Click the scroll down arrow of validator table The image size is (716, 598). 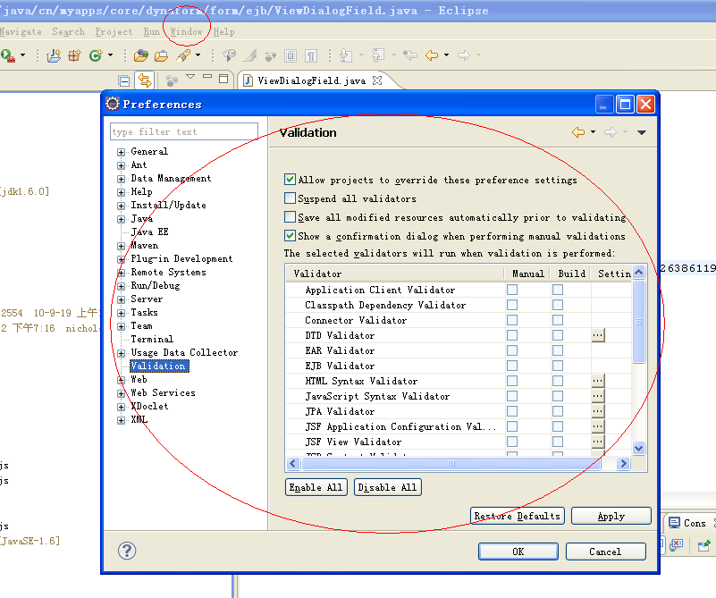638,448
